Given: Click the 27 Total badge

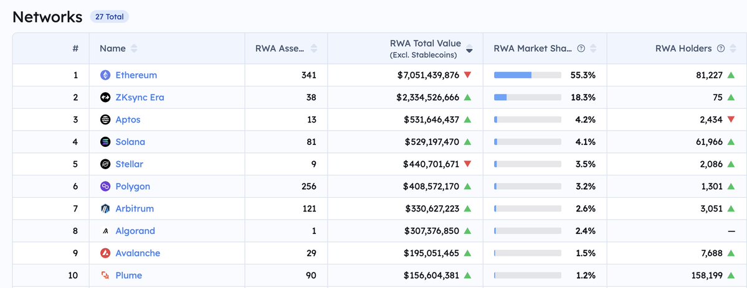Looking at the screenshot, I should tap(110, 17).
